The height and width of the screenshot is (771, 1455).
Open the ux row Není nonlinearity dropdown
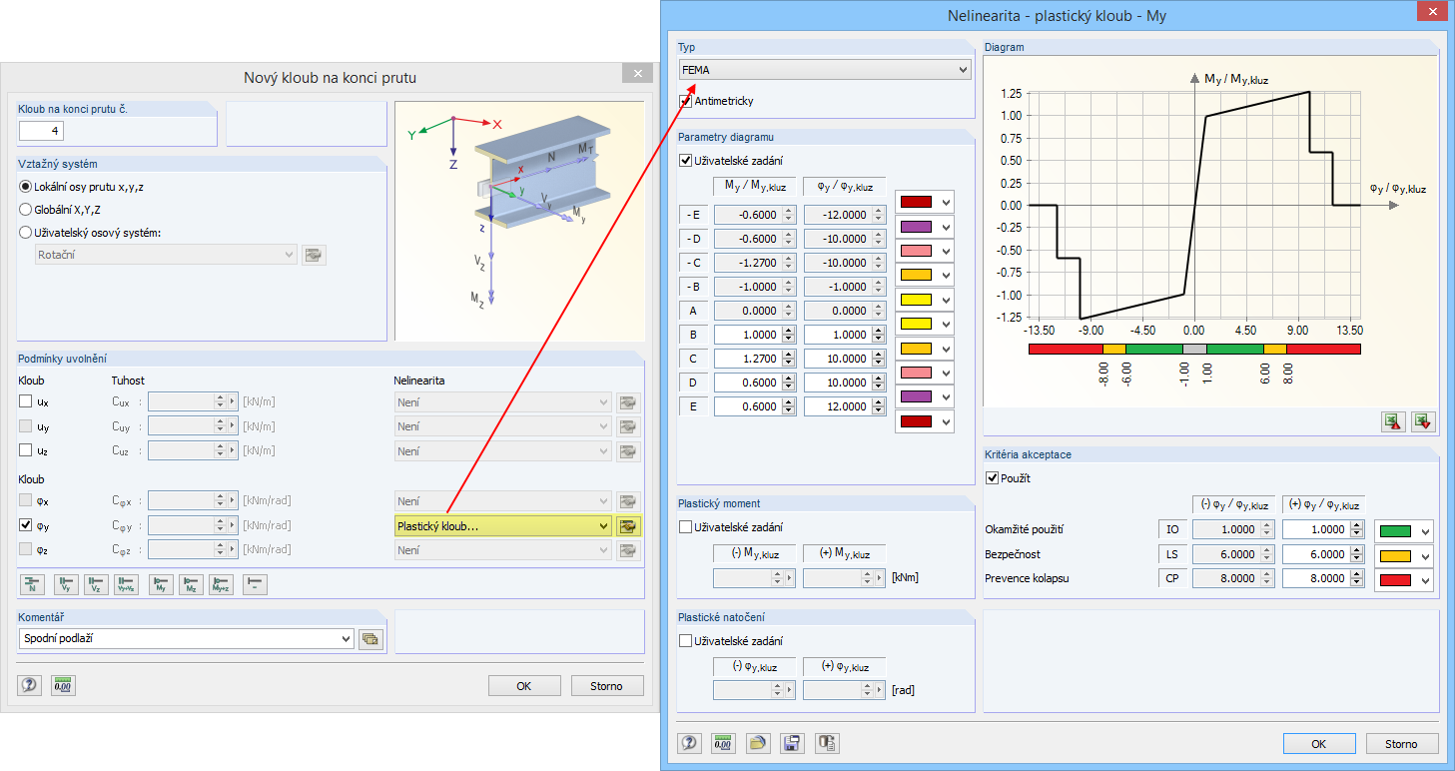point(503,402)
